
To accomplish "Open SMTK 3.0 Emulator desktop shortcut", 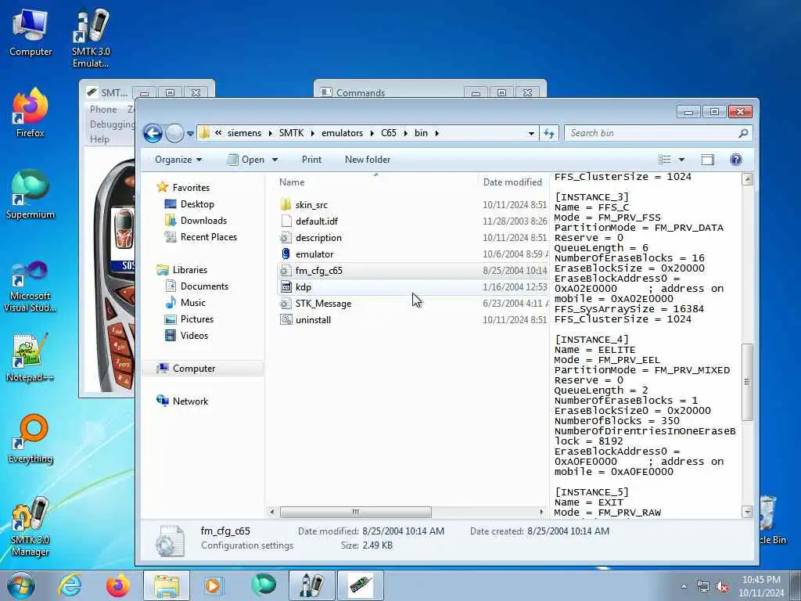I will pos(91,39).
